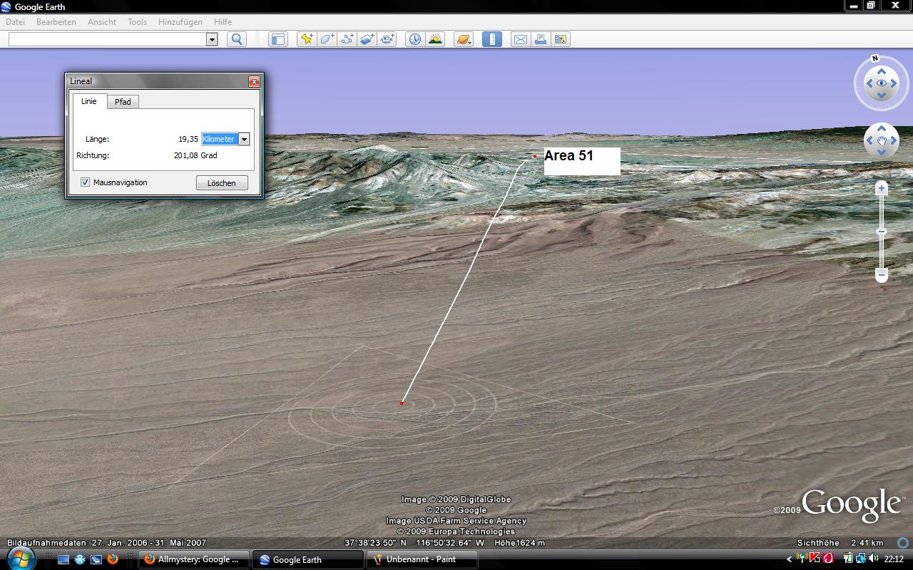Look up using the eye control's top arrow
913x570 pixels.
pyautogui.click(x=882, y=71)
